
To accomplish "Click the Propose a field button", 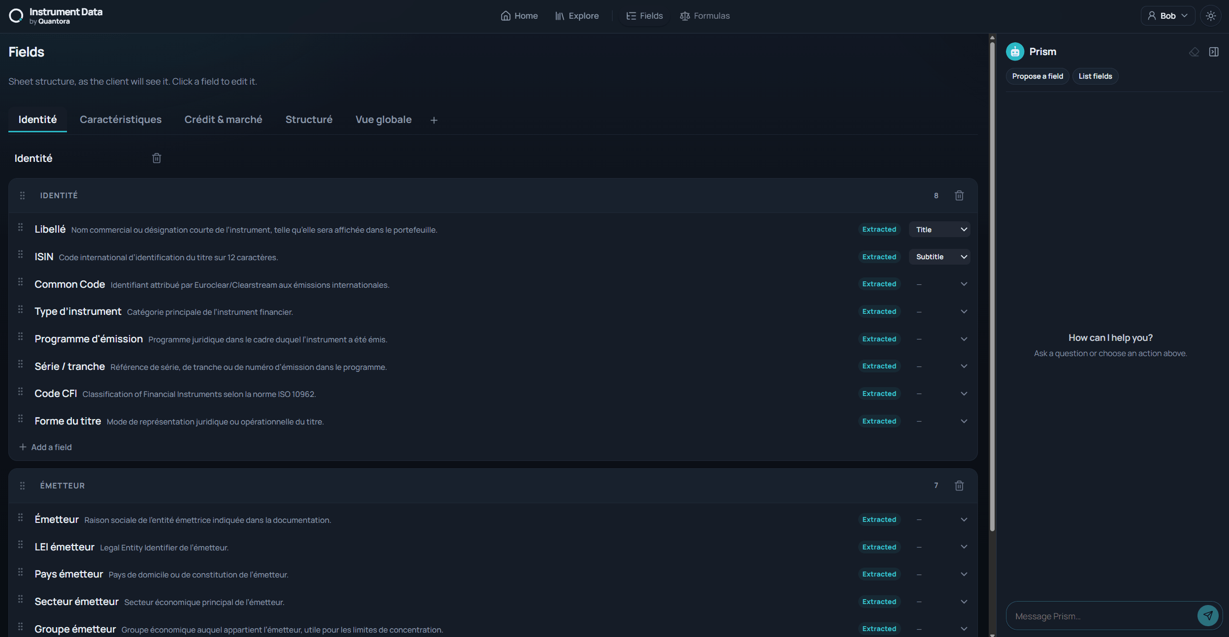I will coord(1037,76).
